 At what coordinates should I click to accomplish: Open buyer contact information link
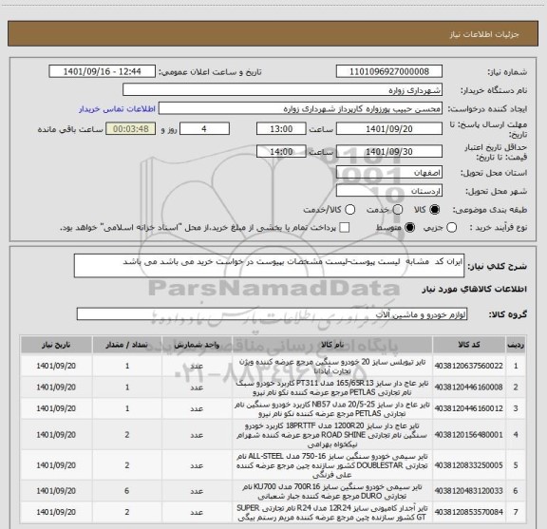[117, 109]
